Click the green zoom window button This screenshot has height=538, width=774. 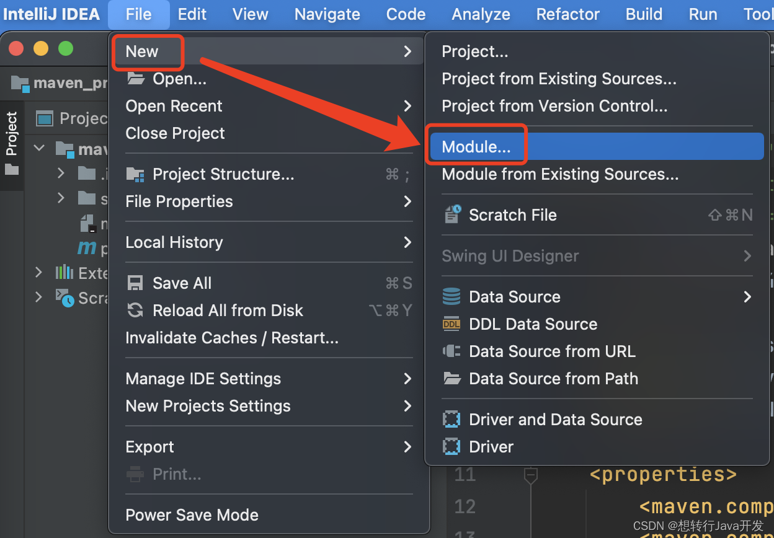tap(66, 48)
